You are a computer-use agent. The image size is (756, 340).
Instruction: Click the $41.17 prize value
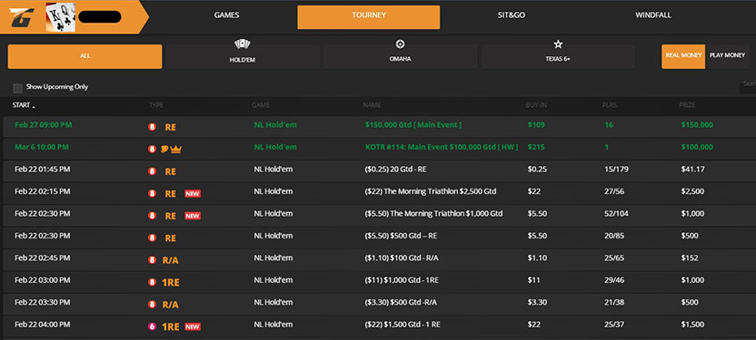tap(692, 170)
